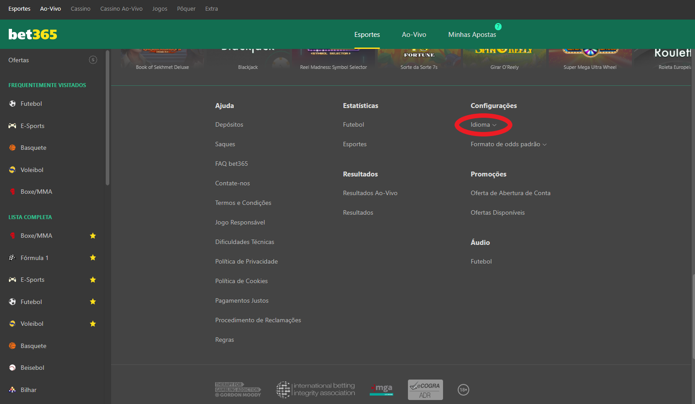Open the Gordon Moody gambling therapy logo
695x404 pixels.
238,390
